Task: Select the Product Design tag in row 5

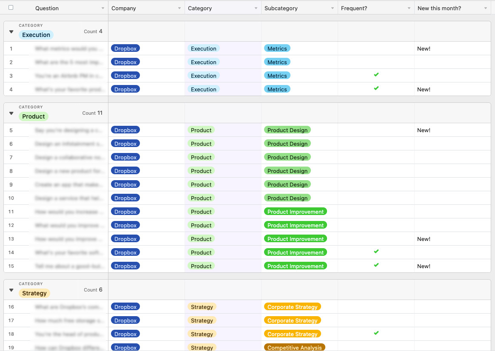Action: click(x=287, y=130)
